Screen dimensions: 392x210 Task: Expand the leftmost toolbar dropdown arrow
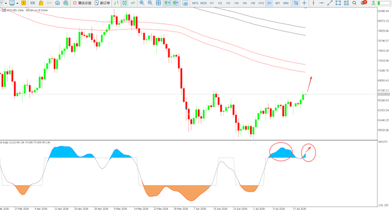pos(6,3)
